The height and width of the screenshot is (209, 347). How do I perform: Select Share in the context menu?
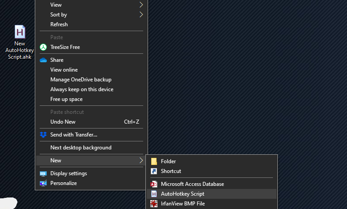(x=91, y=60)
